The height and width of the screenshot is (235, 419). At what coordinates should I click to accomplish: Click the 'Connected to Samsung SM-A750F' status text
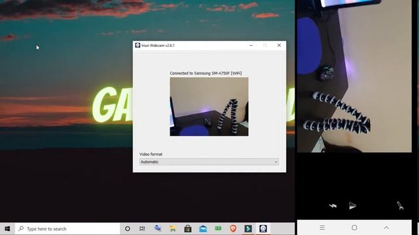pos(206,73)
